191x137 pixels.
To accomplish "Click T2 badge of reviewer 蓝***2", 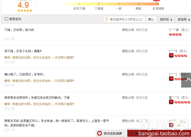I will tap(171, 102).
